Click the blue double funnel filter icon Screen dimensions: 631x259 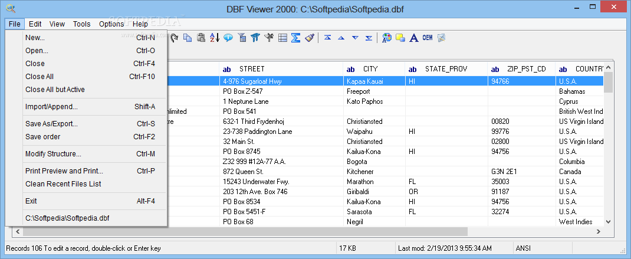pos(255,38)
